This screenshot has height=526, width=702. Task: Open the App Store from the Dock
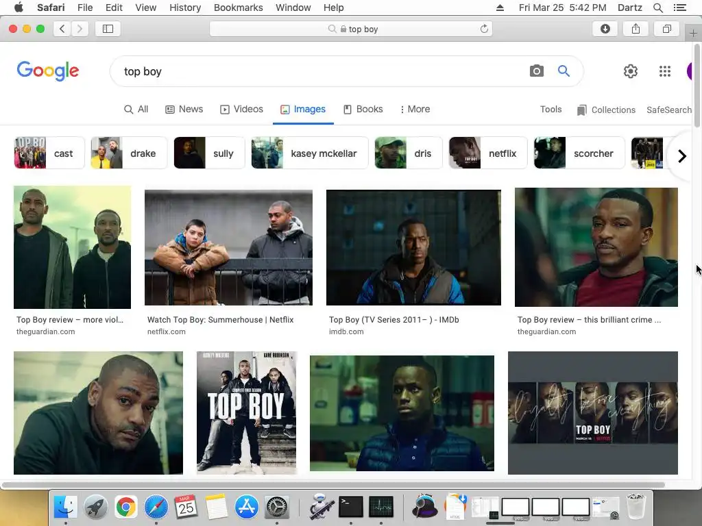(x=246, y=507)
